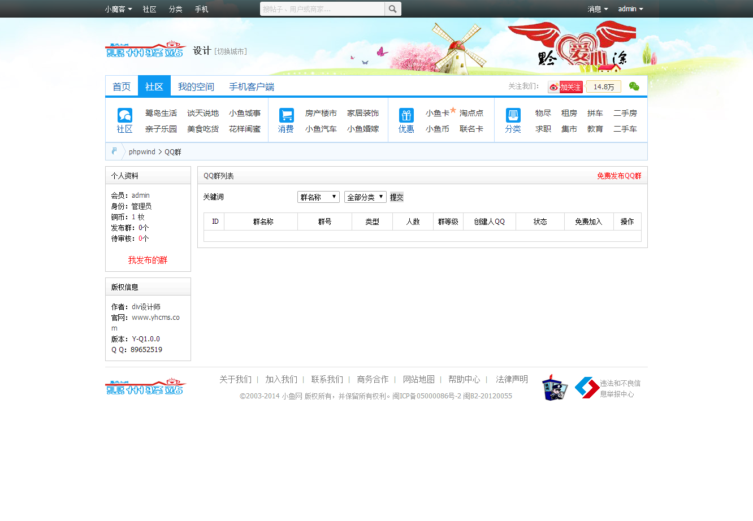
Task: Click the windmill banner image
Action: coord(458,49)
